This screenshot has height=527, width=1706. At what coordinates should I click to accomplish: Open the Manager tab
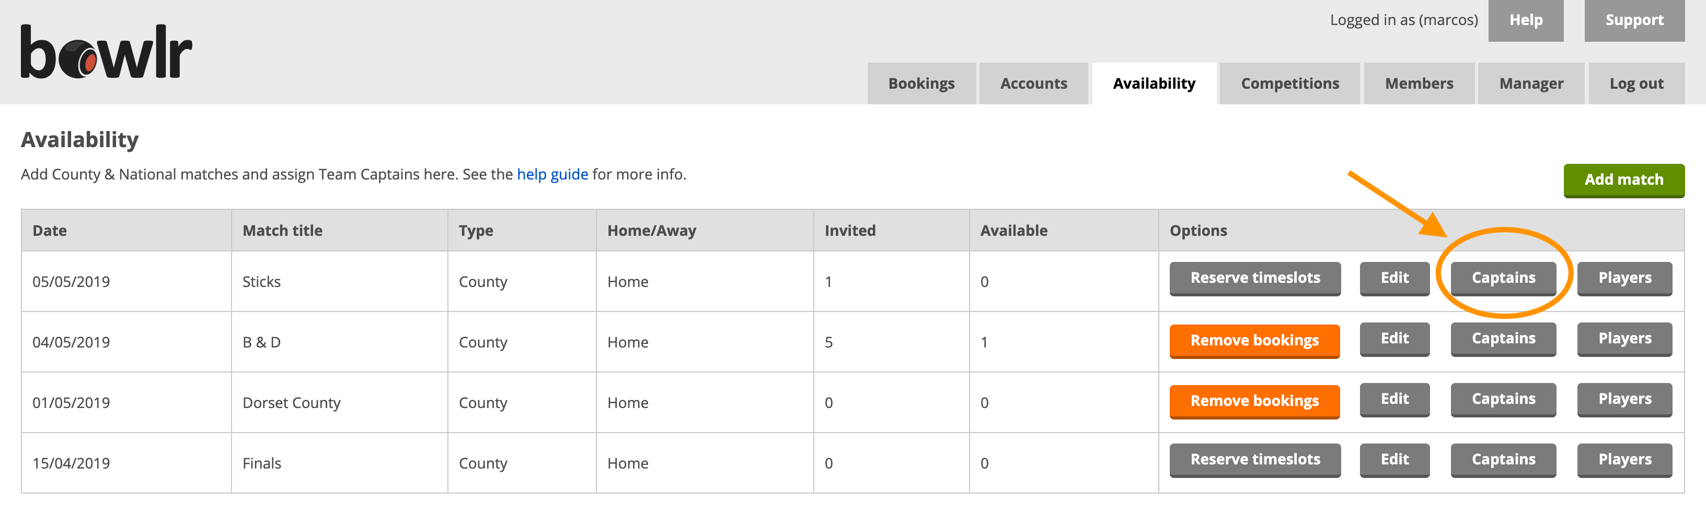pos(1530,83)
